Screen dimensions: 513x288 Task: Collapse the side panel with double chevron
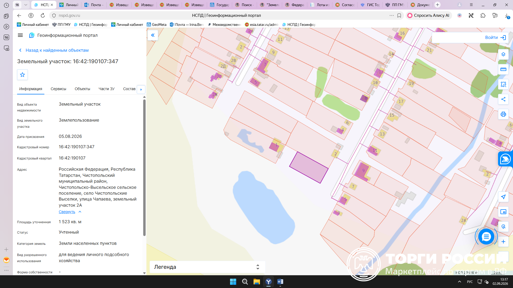pyautogui.click(x=153, y=35)
